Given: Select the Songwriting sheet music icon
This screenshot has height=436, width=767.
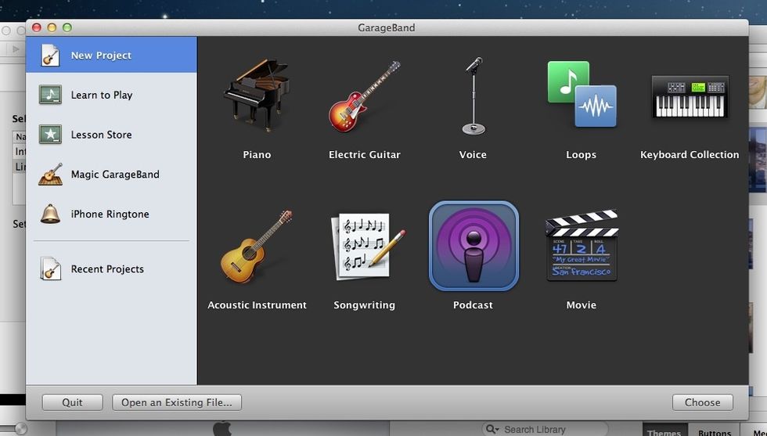Looking at the screenshot, I should click(365, 247).
